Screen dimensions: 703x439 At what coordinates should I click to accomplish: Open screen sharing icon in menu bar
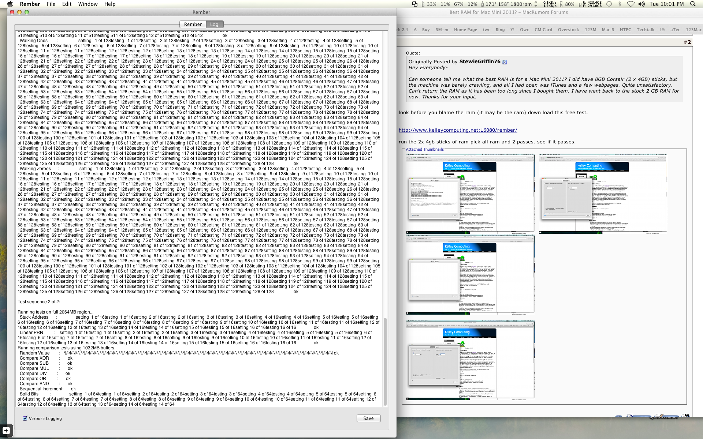[x=414, y=4]
